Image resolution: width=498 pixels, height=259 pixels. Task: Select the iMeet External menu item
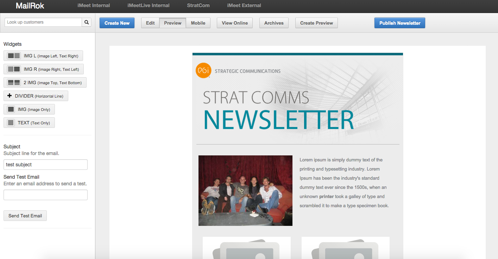pyautogui.click(x=244, y=5)
